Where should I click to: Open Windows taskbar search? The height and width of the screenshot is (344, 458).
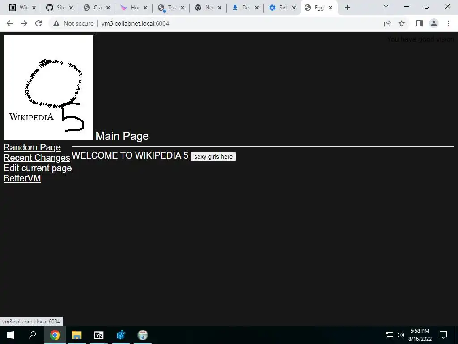pos(32,335)
